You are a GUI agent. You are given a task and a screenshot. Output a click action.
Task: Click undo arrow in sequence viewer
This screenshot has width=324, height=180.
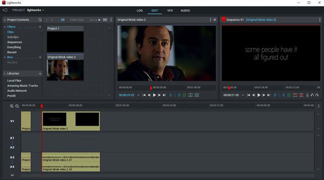click(x=312, y=95)
